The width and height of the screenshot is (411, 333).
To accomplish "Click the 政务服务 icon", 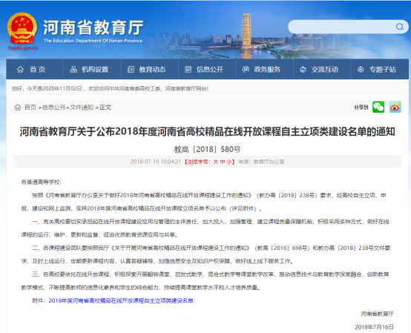I will tap(246, 70).
